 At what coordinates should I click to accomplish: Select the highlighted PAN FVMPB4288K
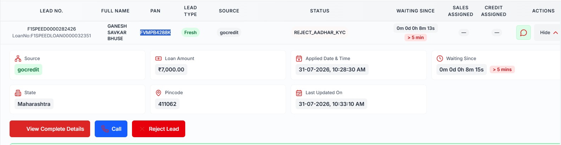point(155,32)
